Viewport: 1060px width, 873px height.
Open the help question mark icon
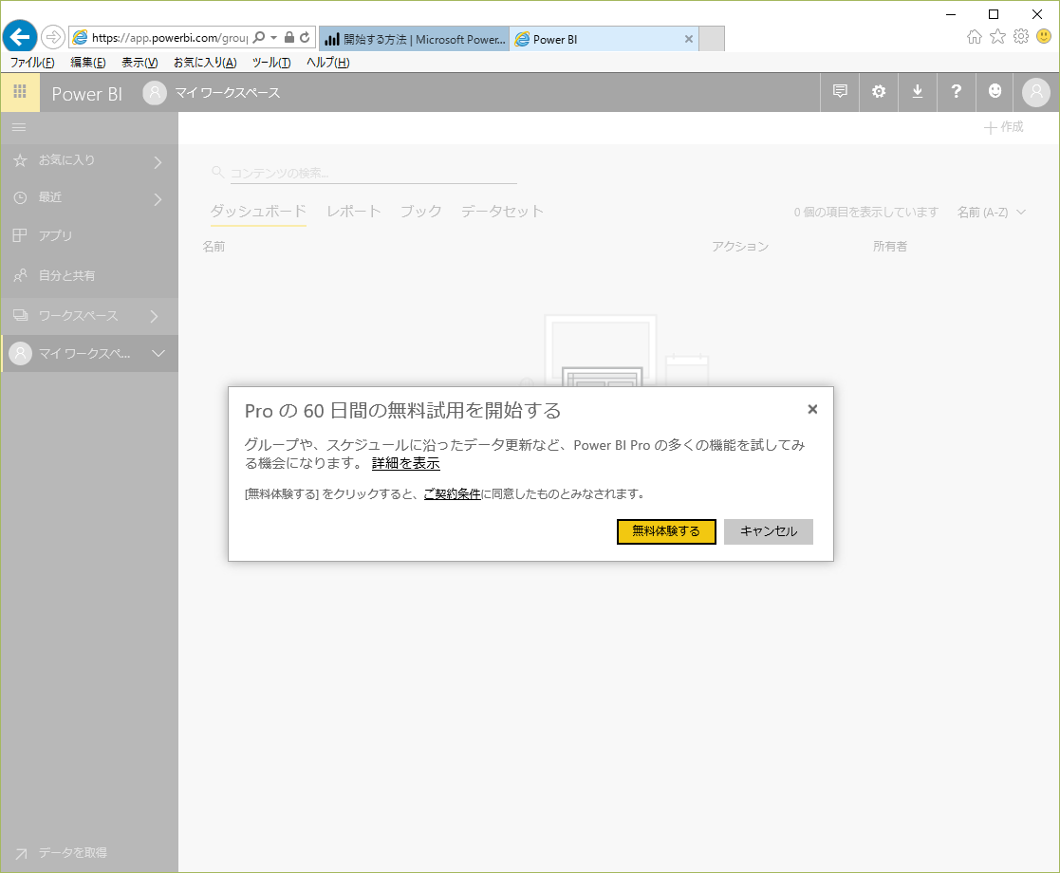click(956, 91)
